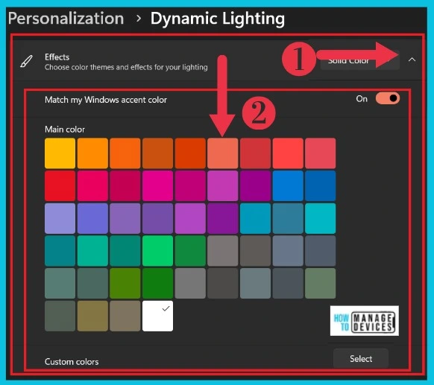Click the 'Match my Windows accent color' text
434x385 pixels.
click(106, 100)
